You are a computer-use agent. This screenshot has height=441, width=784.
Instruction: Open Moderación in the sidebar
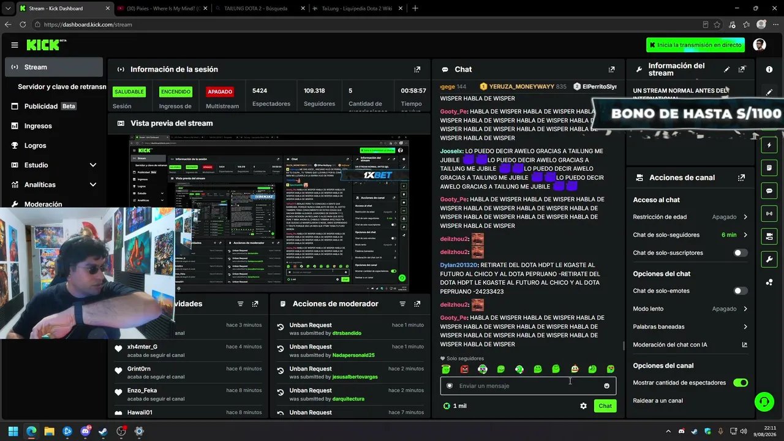(54, 205)
